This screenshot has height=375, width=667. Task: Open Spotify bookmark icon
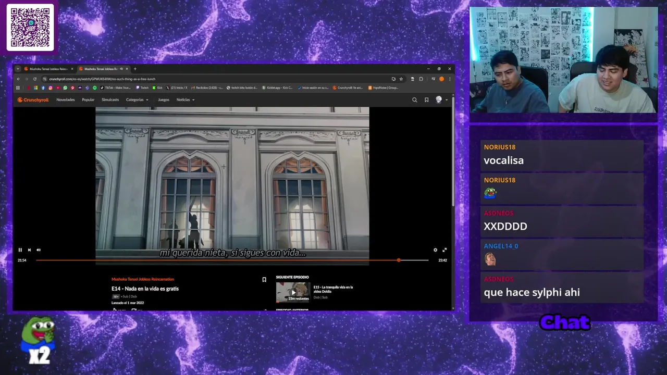94,87
